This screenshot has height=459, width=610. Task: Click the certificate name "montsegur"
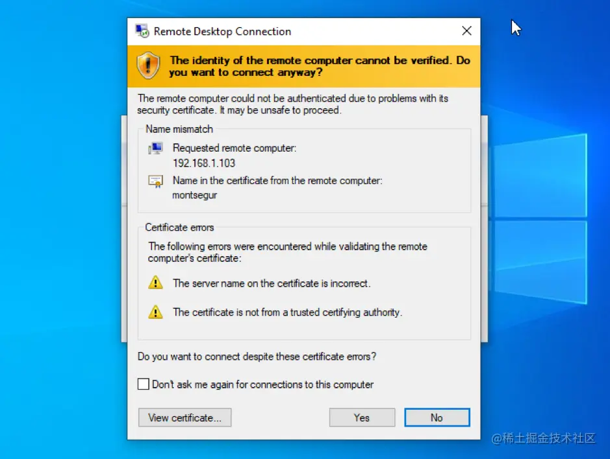pos(194,195)
